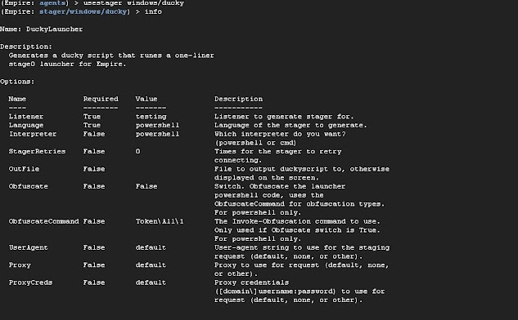Click the 'info' command text
The width and height of the screenshot is (518, 320).
[153, 12]
